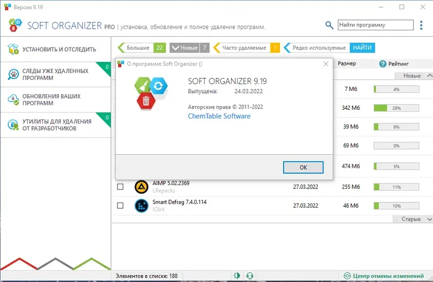Click the 5% rating bar

click(x=396, y=166)
